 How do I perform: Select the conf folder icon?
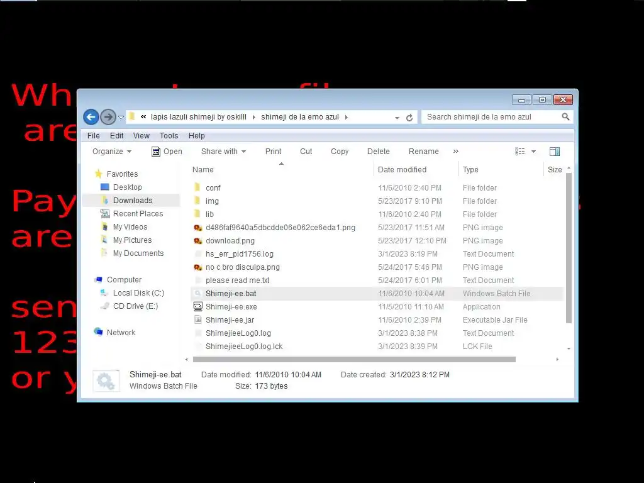coord(197,187)
